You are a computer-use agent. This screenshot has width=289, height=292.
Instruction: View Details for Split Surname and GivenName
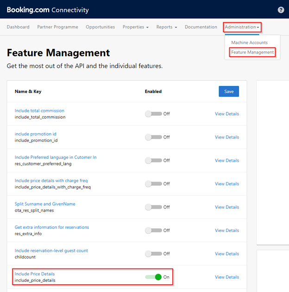tap(227, 207)
